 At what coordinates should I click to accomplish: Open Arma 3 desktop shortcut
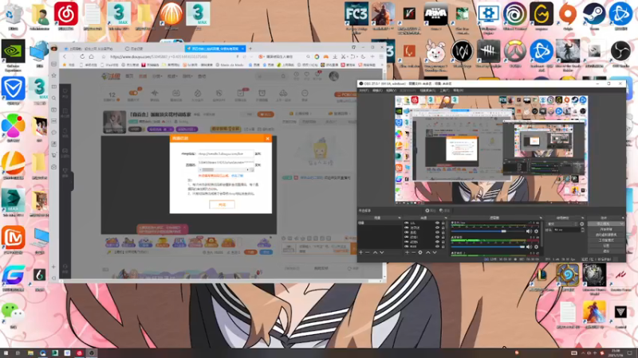[435, 14]
